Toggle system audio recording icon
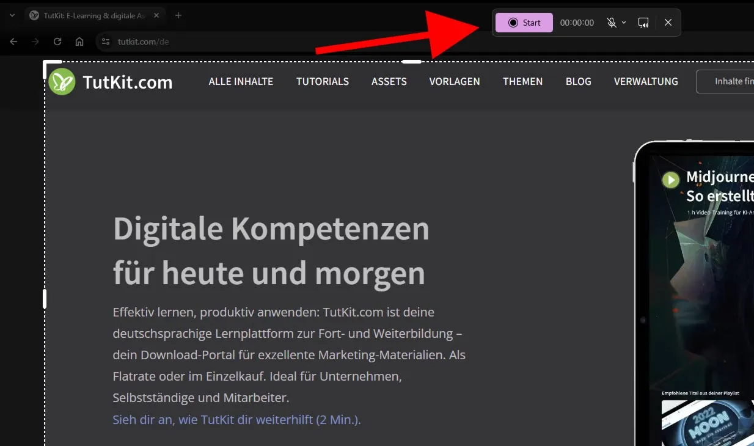The height and width of the screenshot is (446, 754). pyautogui.click(x=643, y=23)
